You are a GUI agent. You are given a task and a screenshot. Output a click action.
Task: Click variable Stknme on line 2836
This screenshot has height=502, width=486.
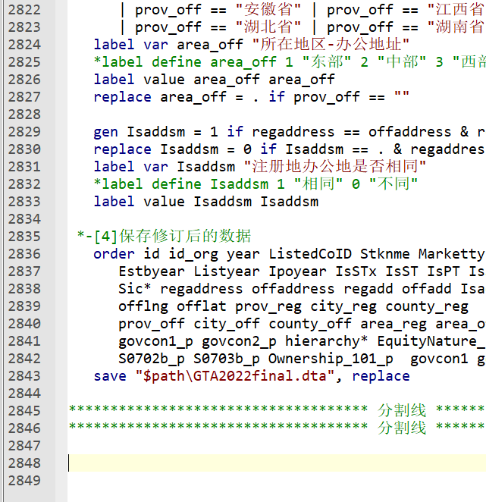click(385, 254)
